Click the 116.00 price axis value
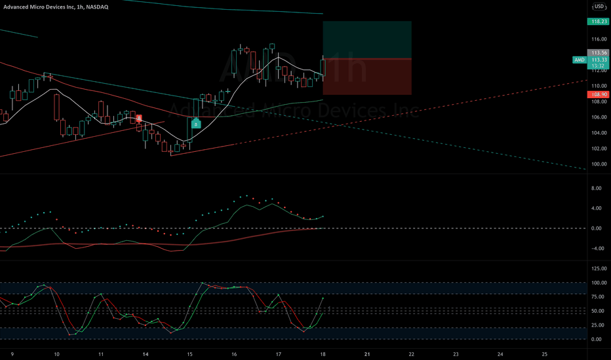 click(599, 39)
